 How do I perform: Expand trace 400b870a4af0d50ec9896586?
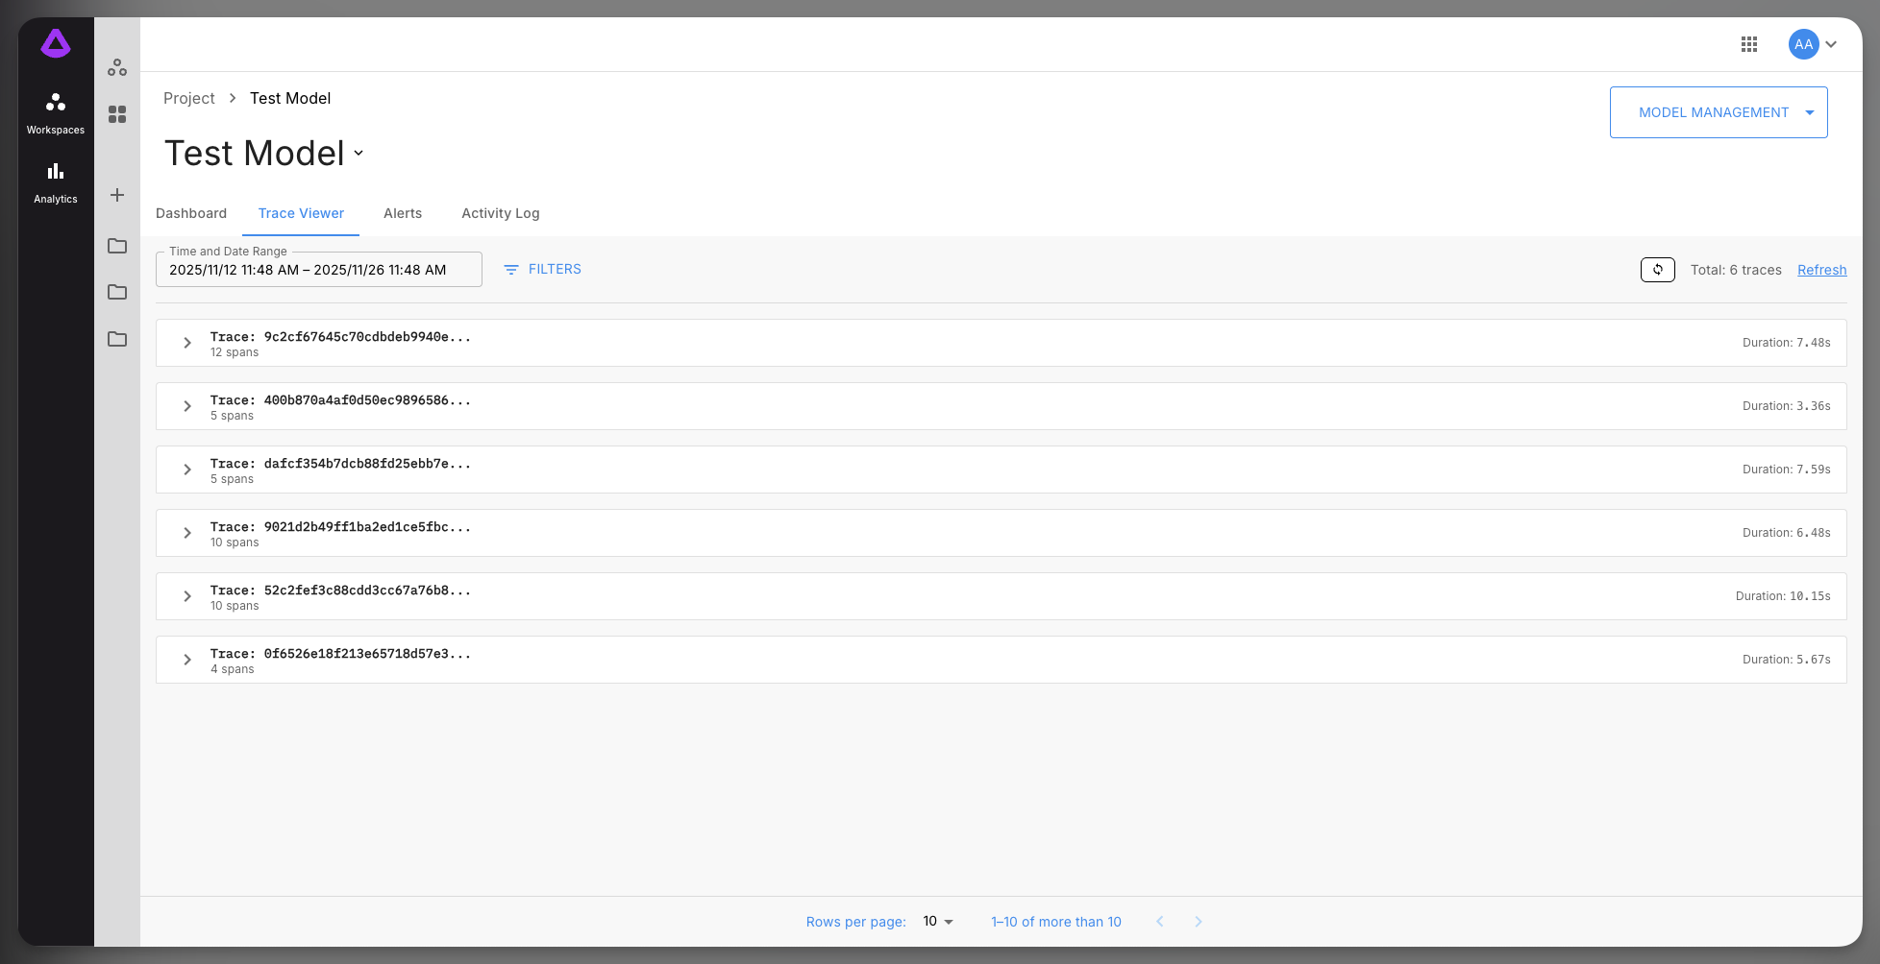(x=187, y=406)
